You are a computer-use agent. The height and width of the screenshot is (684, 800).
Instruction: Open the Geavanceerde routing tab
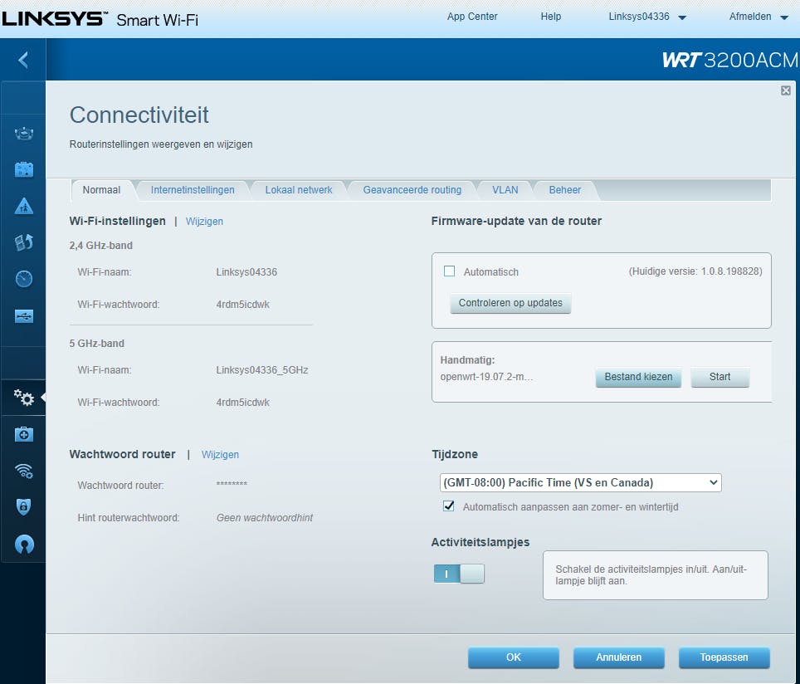(412, 190)
